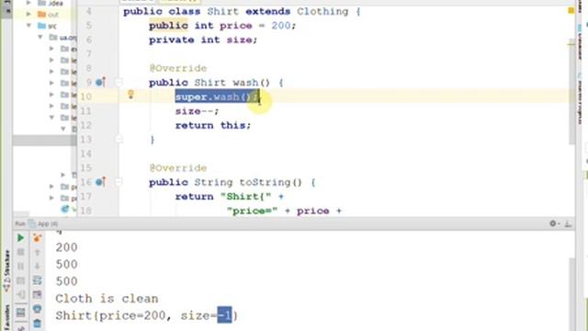The height and width of the screenshot is (331, 588).
Task: Click the yellow warning indicator above the editor scrollbar
Action: click(x=571, y=10)
